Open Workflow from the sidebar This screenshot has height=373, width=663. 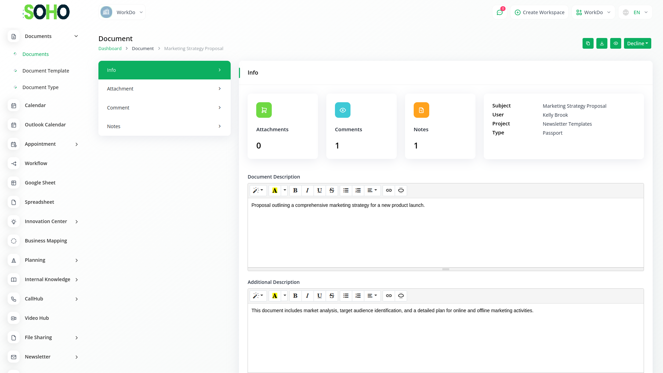point(36,163)
